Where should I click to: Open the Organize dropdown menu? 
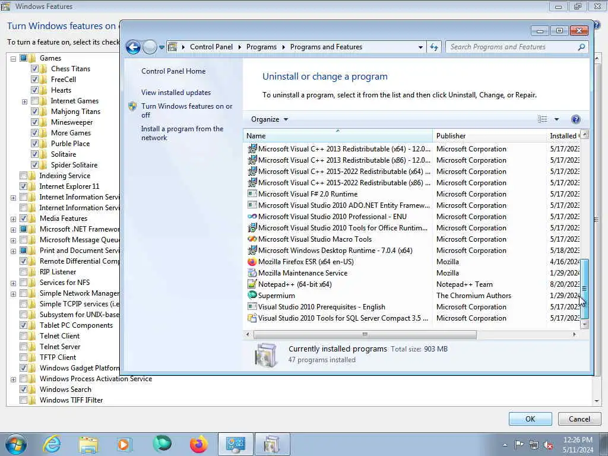point(270,119)
